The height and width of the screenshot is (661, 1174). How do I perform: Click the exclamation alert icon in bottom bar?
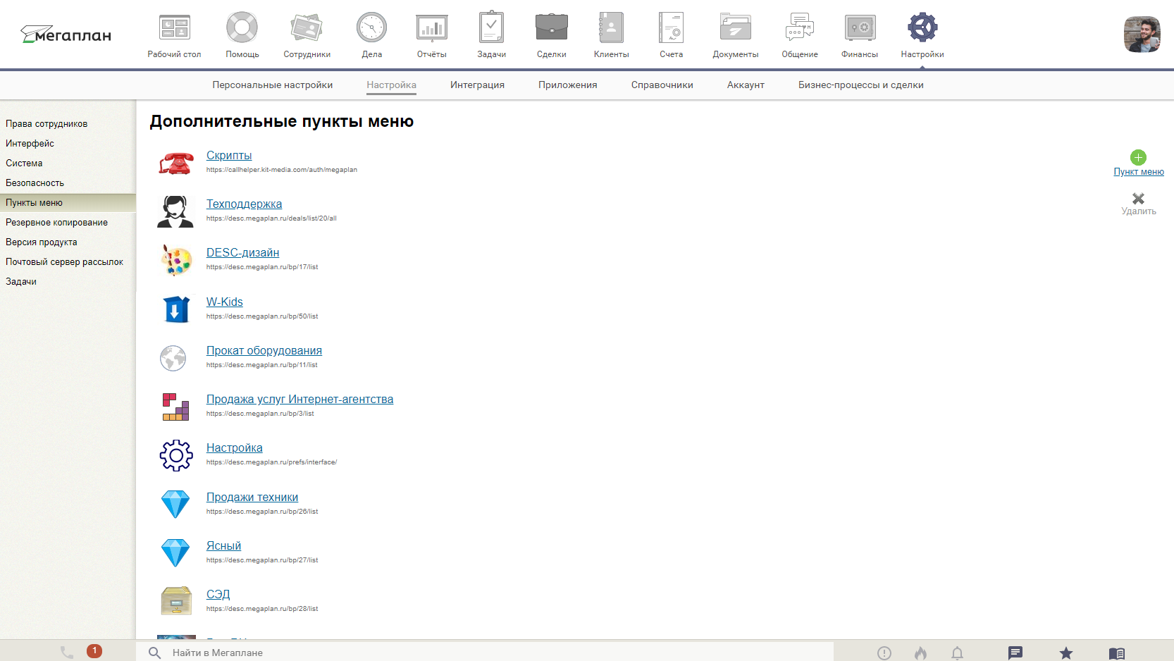tap(884, 653)
